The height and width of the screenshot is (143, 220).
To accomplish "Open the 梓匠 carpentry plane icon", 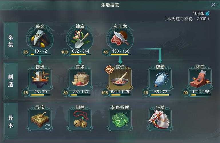I will (x=200, y=79).
